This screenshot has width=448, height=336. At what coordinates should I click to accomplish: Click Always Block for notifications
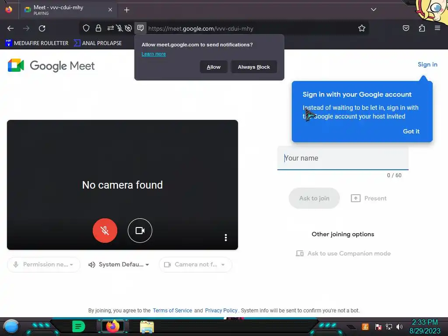254,67
